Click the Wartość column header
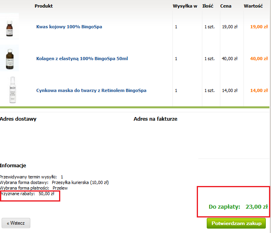The height and width of the screenshot is (233, 271). [x=253, y=6]
